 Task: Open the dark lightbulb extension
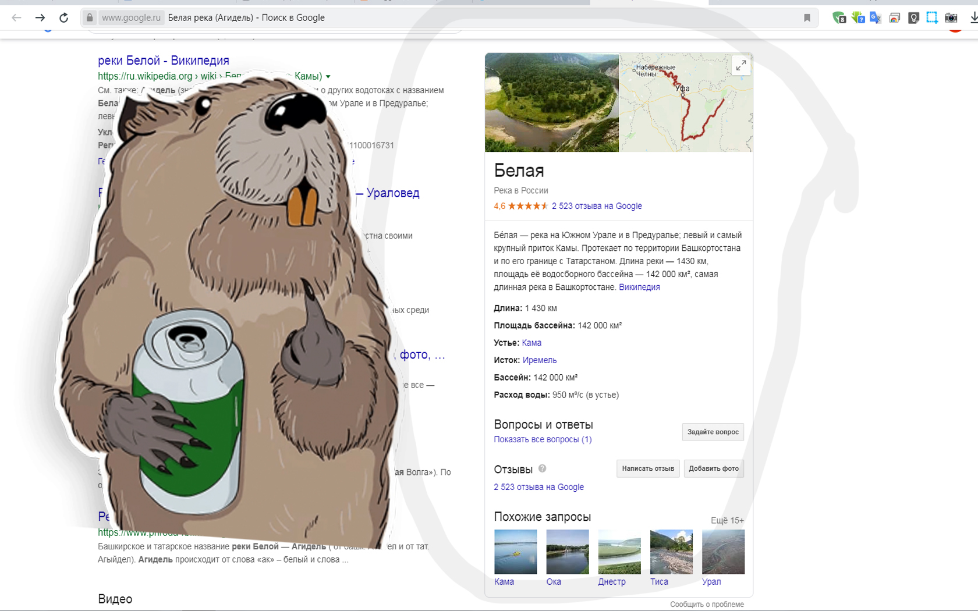tap(913, 17)
